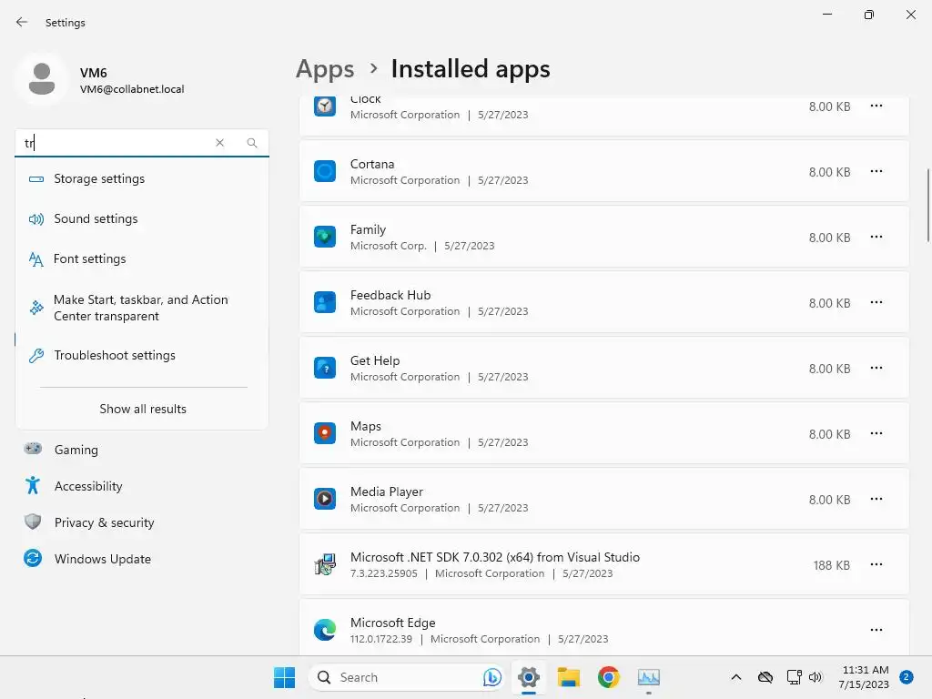Click the 188 KB size value
The height and width of the screenshot is (699, 932).
click(x=832, y=565)
